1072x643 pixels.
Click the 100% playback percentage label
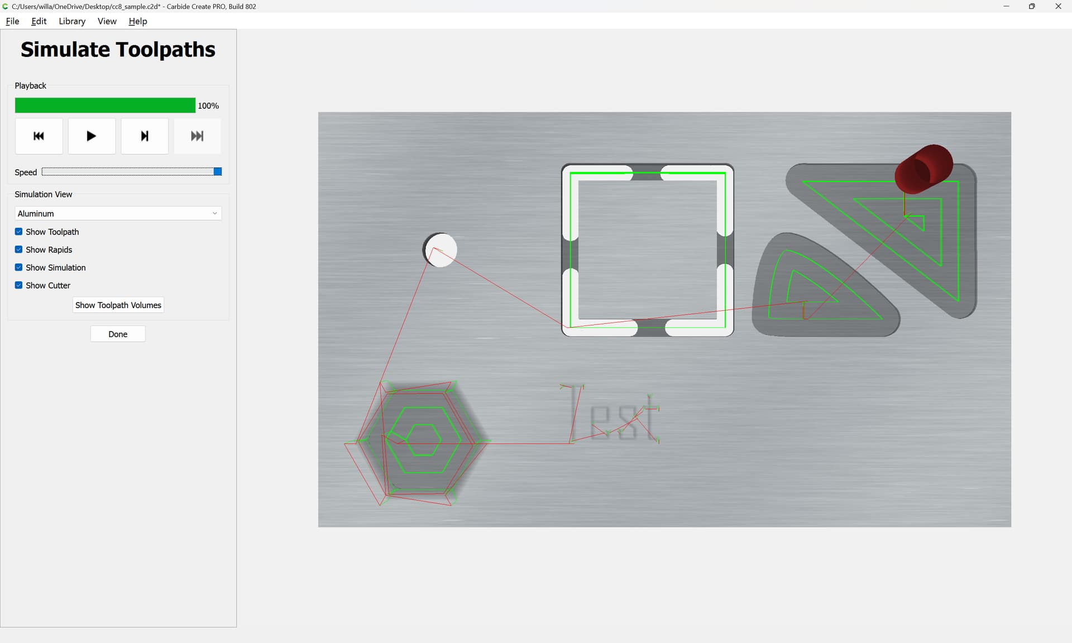[208, 105]
